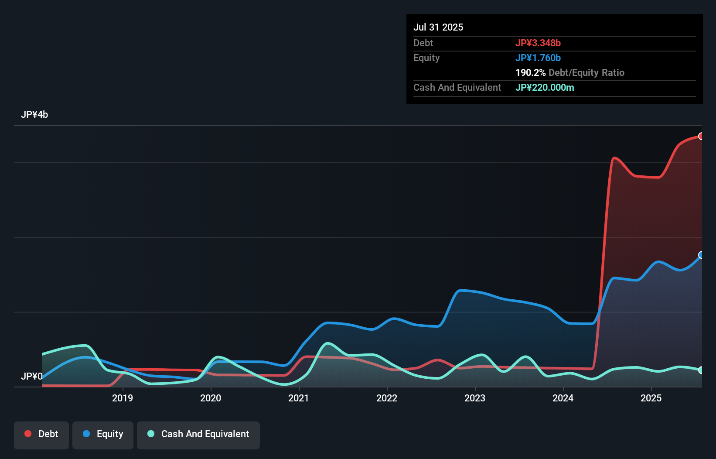The width and height of the screenshot is (716, 459).
Task: Expand the Jul 31 2025 tooltip panel
Action: click(438, 27)
